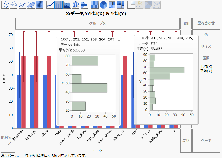Click the circle blue mean X bar
The height and width of the screenshot is (158, 222).
point(45,102)
